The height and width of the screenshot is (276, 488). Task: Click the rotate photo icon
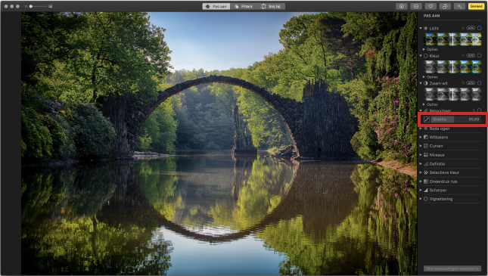(445, 6)
